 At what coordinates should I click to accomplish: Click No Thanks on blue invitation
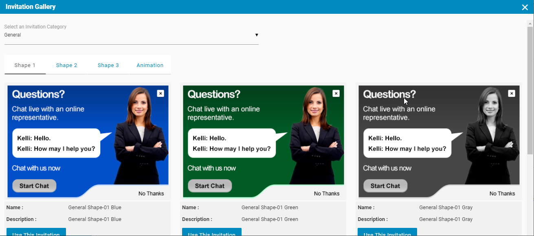click(151, 194)
